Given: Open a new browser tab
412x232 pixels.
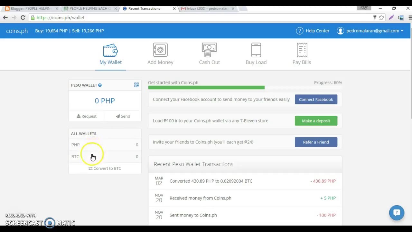Looking at the screenshot, I should tap(243, 9).
